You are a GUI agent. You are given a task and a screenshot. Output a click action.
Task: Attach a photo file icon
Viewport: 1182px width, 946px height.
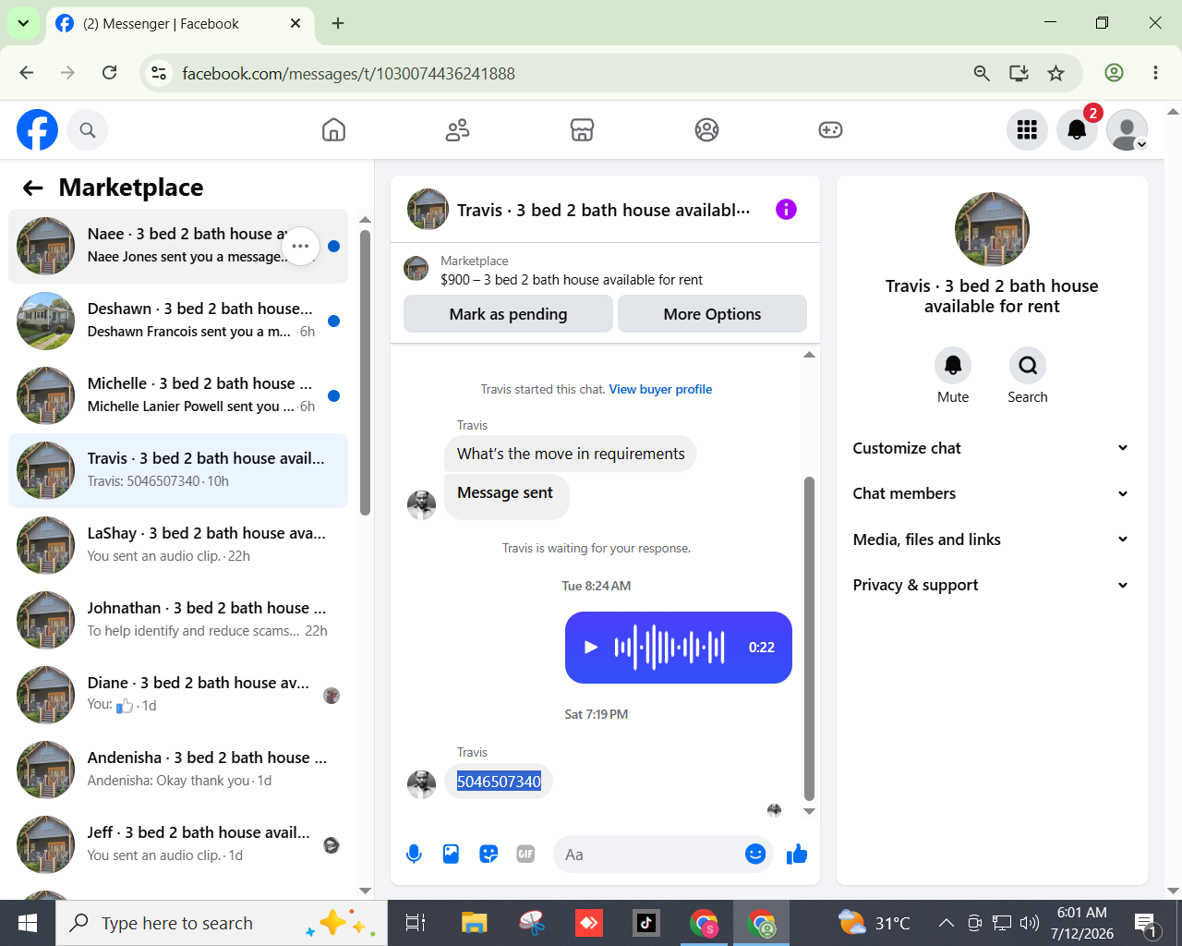tap(451, 855)
